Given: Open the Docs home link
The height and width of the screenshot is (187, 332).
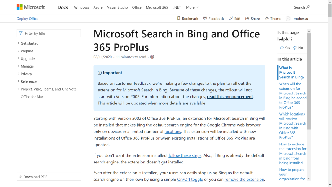Looking at the screenshot, I should pyautogui.click(x=63, y=7).
